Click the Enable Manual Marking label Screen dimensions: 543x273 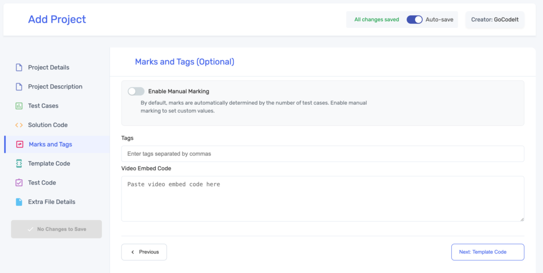[178, 92]
